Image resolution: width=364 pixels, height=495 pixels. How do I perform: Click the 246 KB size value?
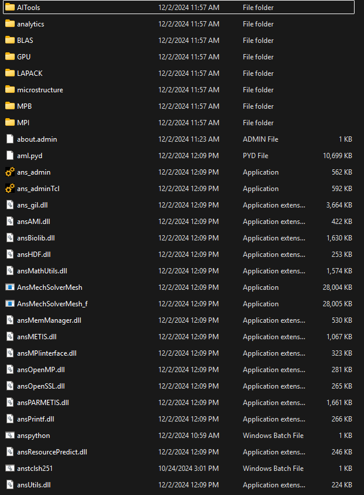click(x=342, y=451)
